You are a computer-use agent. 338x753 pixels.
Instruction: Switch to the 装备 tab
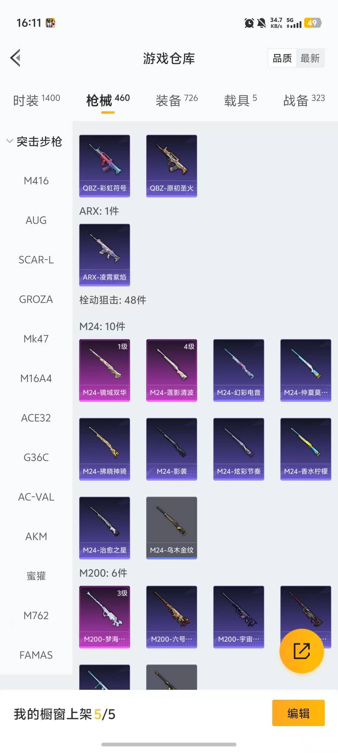point(177,100)
